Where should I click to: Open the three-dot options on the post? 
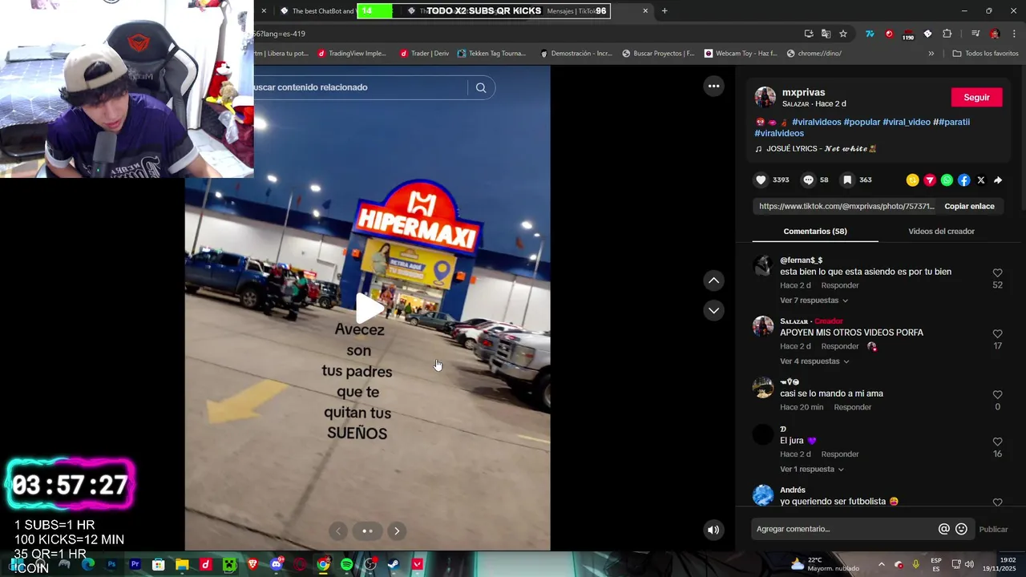point(713,86)
